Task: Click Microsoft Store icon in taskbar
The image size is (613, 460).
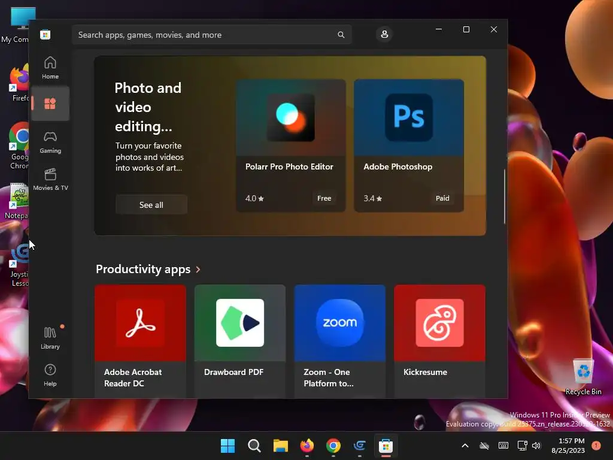Action: [386, 446]
